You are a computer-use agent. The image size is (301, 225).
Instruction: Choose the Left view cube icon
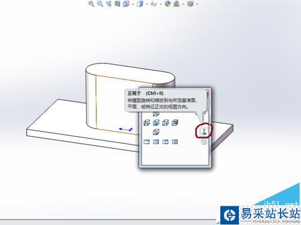coord(147,122)
